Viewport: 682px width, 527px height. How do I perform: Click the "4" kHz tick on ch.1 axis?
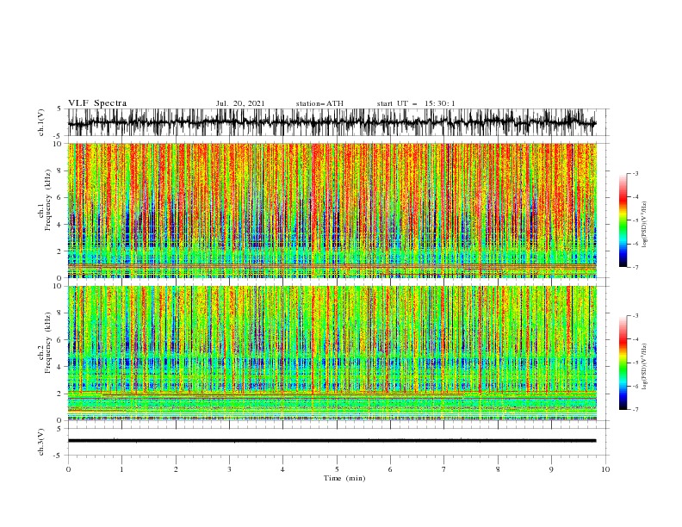click(60, 225)
